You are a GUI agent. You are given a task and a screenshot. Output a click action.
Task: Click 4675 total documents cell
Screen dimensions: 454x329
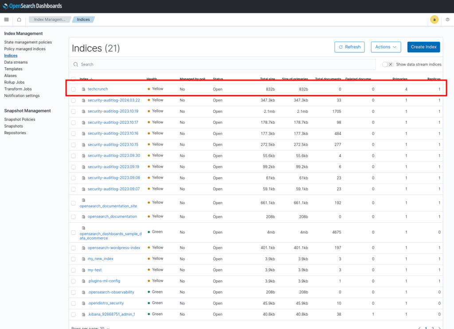click(x=337, y=232)
